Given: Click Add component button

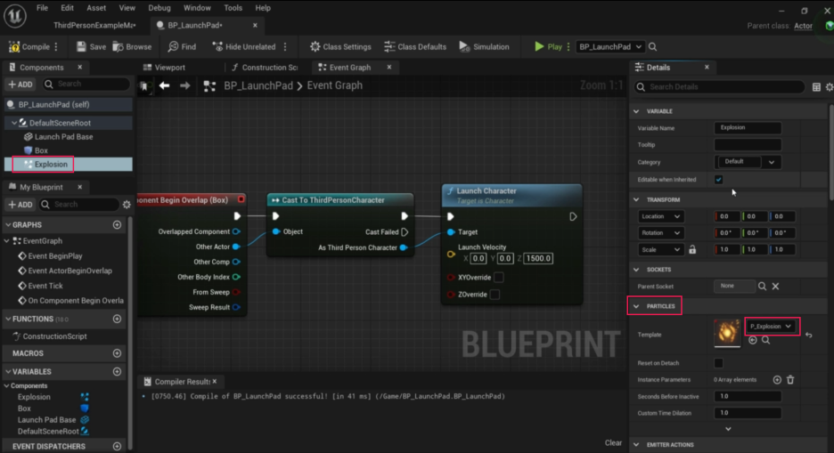Looking at the screenshot, I should [20, 85].
